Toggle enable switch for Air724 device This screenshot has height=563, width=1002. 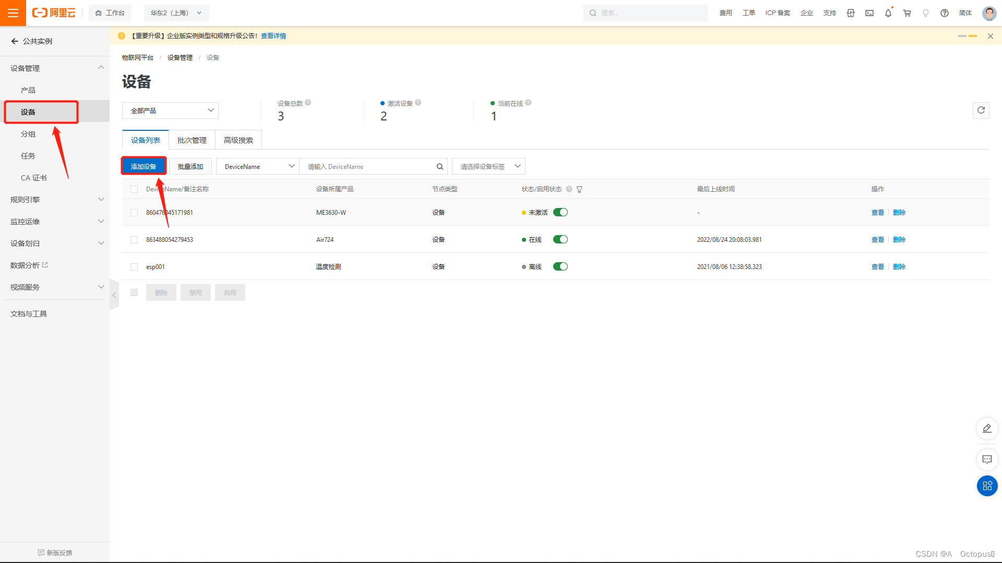coord(560,239)
